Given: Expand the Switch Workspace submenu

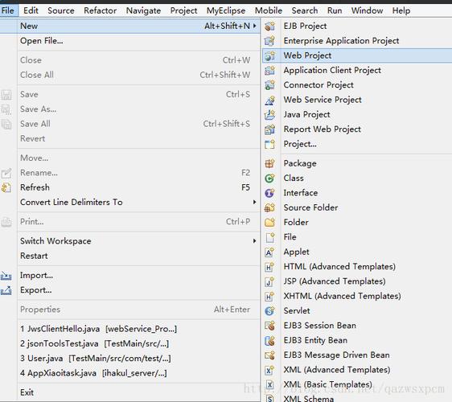Looking at the screenshot, I should click(254, 241).
